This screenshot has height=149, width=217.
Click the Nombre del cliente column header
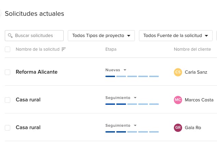[x=192, y=49]
